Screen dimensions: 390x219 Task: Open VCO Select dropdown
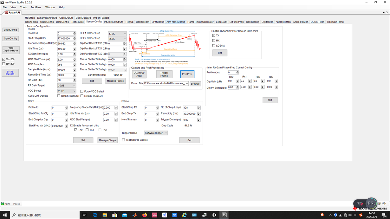pos(67,91)
